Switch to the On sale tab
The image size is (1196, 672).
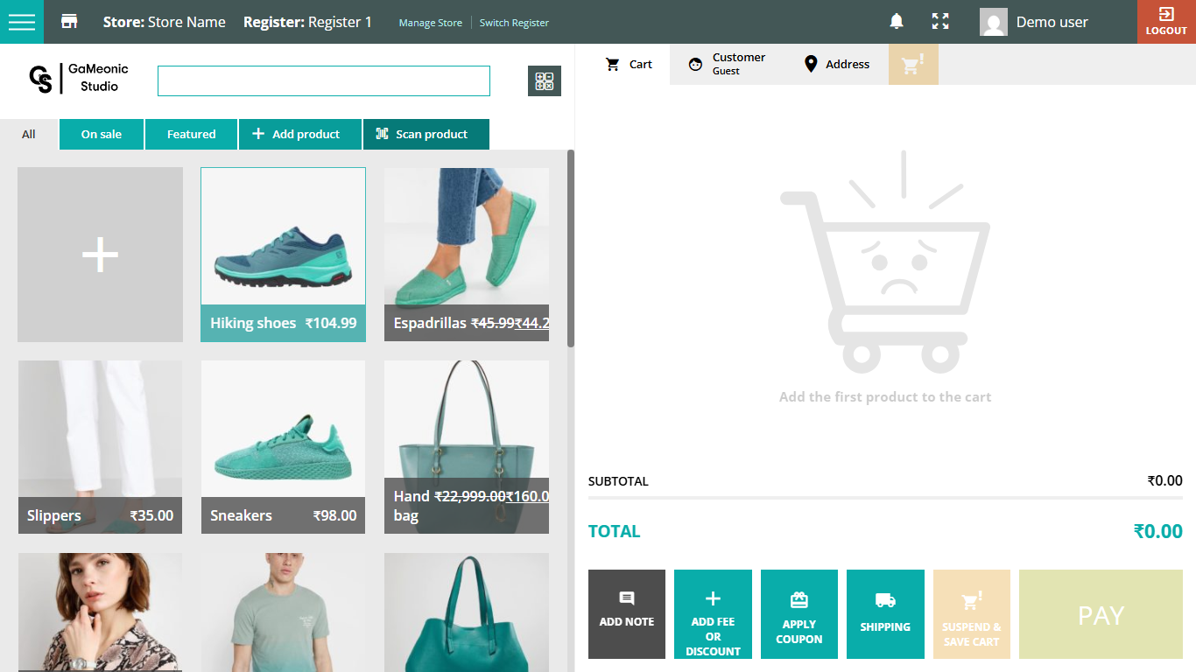(x=102, y=135)
